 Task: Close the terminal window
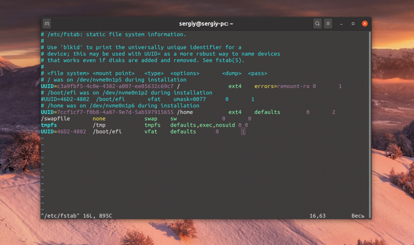(363, 24)
